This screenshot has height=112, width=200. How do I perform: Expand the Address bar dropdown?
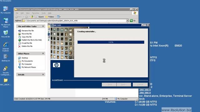(127, 21)
